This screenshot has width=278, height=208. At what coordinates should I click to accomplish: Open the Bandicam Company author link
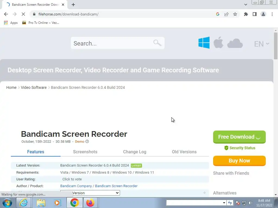[76, 186]
